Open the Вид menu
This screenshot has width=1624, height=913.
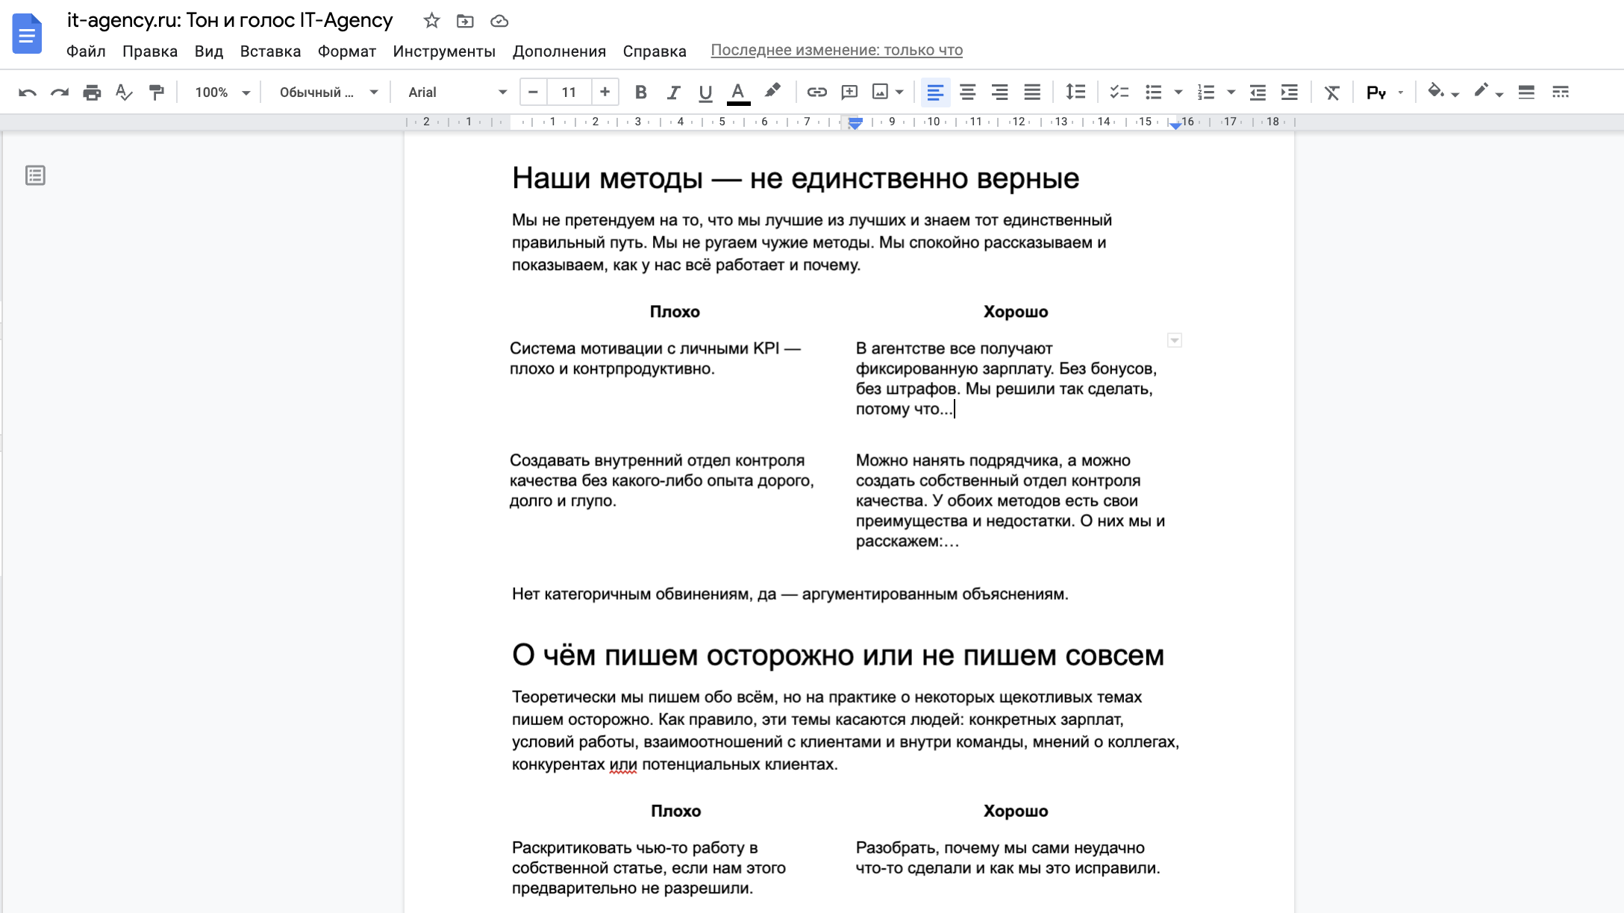click(209, 51)
